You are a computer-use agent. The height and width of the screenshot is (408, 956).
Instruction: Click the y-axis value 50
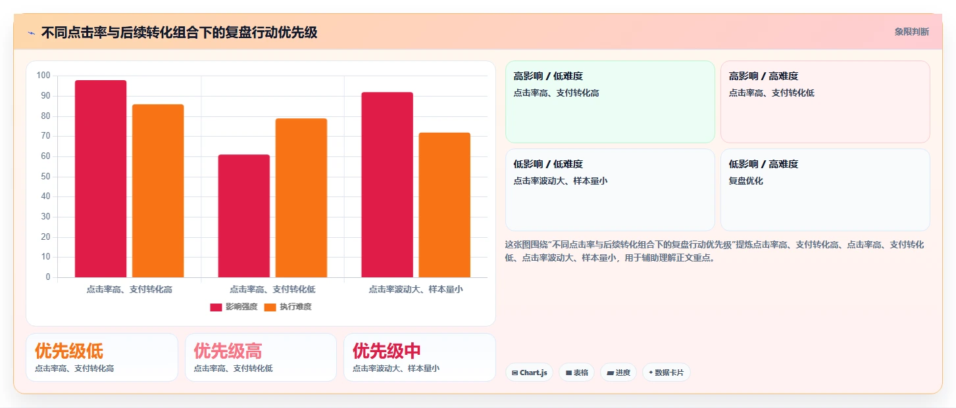(x=46, y=177)
